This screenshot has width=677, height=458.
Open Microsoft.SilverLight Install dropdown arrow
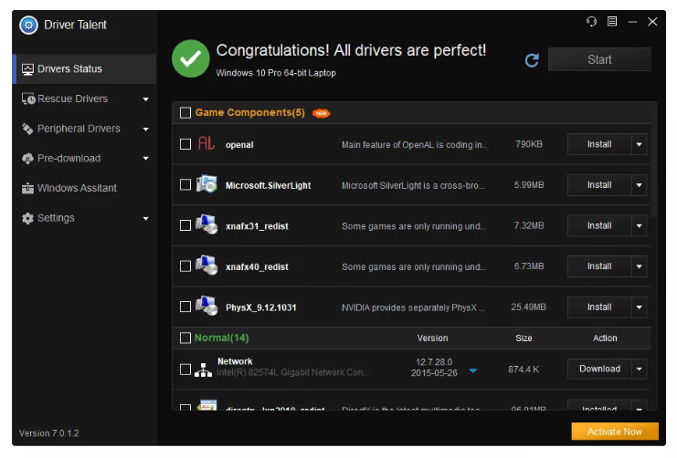(639, 185)
